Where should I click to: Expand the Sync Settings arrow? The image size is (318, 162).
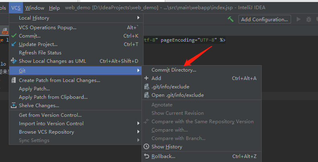[x=138, y=140]
